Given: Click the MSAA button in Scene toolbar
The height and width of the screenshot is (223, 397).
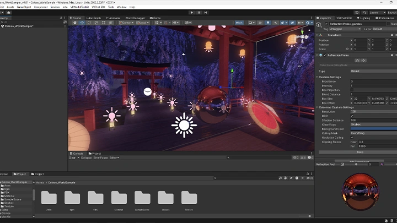Looking at the screenshot, I should point(239,23).
